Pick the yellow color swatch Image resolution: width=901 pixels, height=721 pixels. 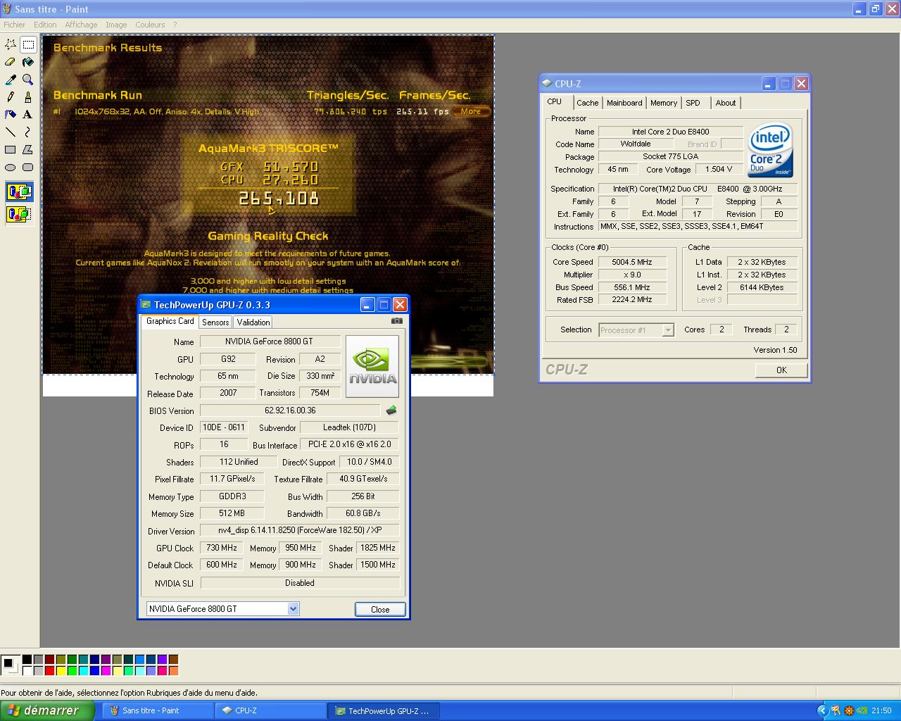coord(61,670)
